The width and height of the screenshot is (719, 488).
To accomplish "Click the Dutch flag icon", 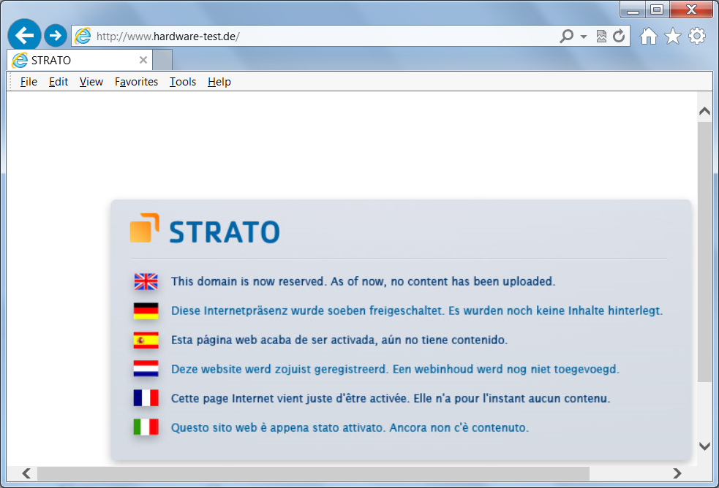I will pyautogui.click(x=146, y=369).
